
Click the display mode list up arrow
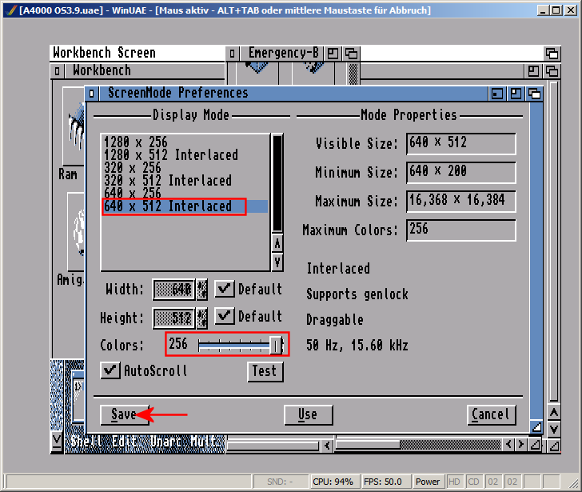tap(277, 243)
